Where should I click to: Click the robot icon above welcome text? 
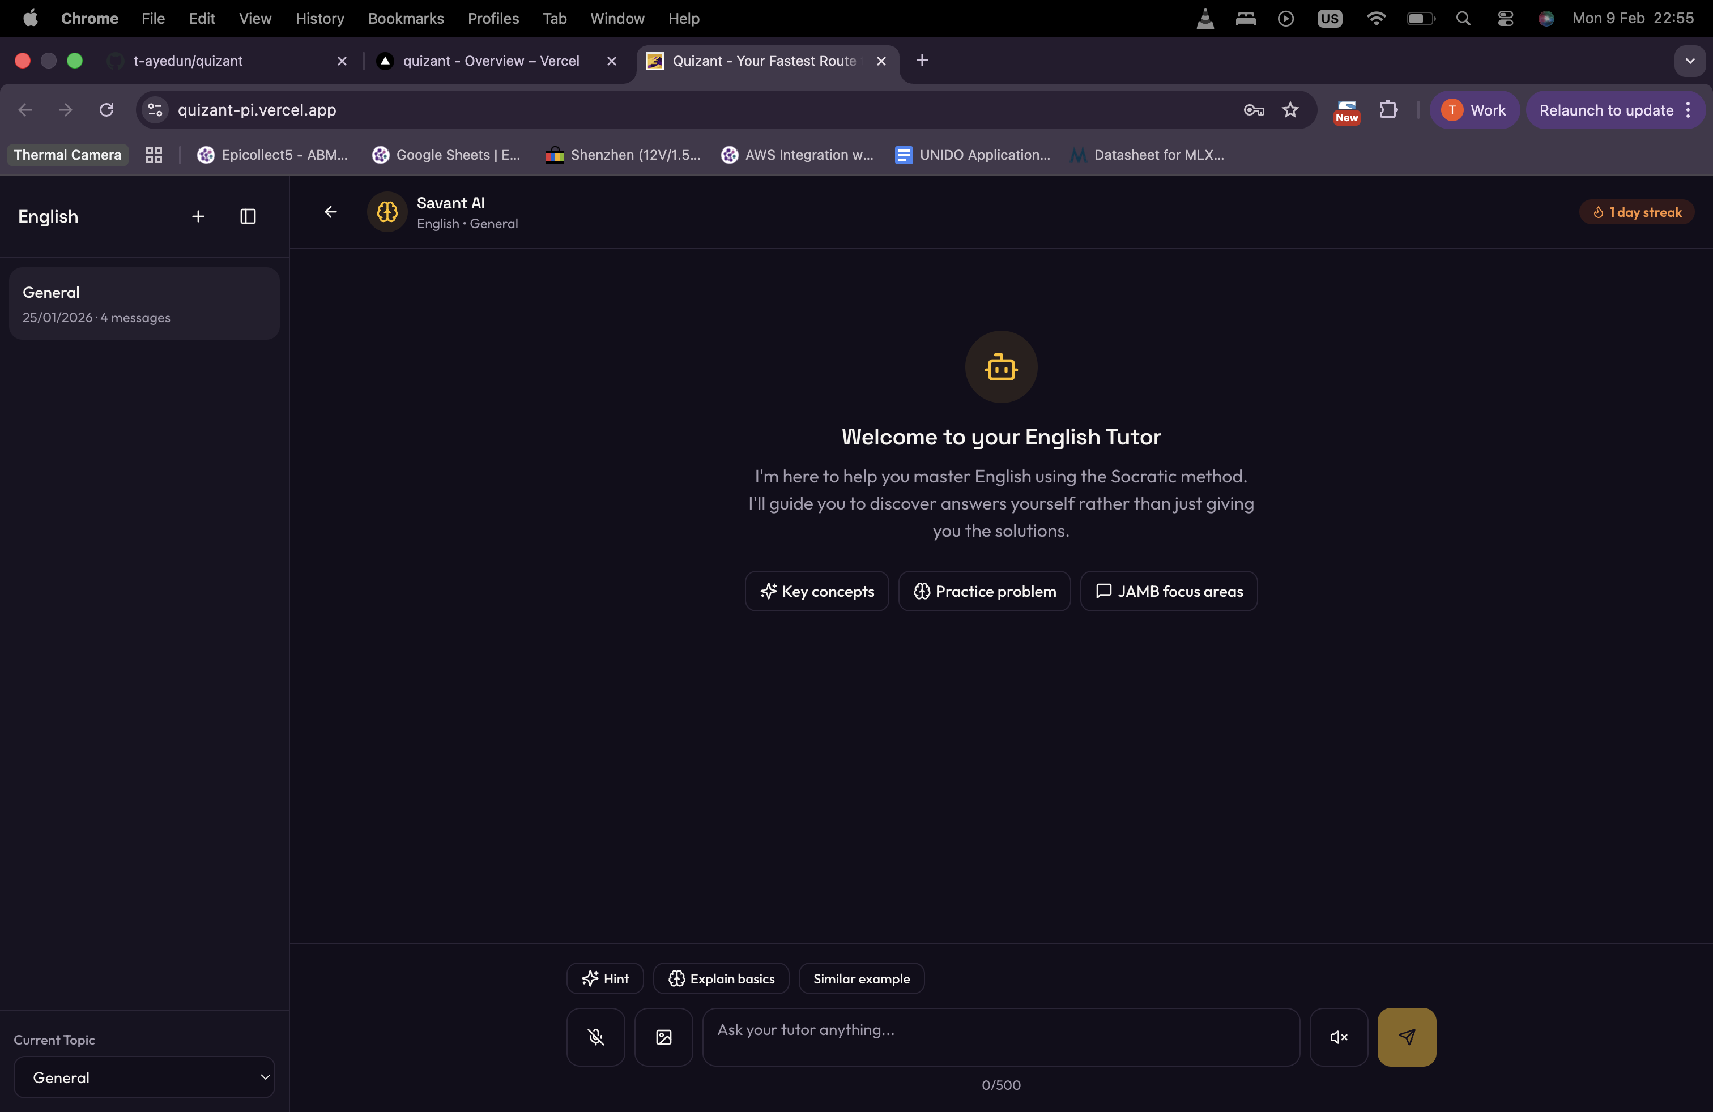1000,367
